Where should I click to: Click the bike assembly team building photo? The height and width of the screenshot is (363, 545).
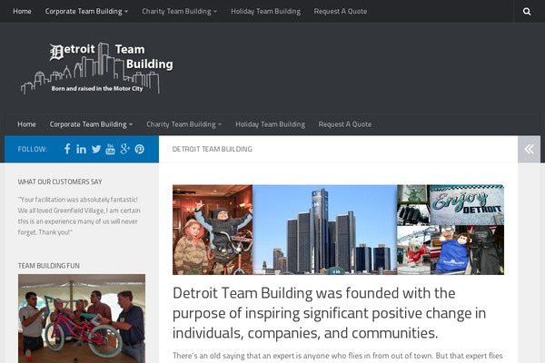(82, 319)
